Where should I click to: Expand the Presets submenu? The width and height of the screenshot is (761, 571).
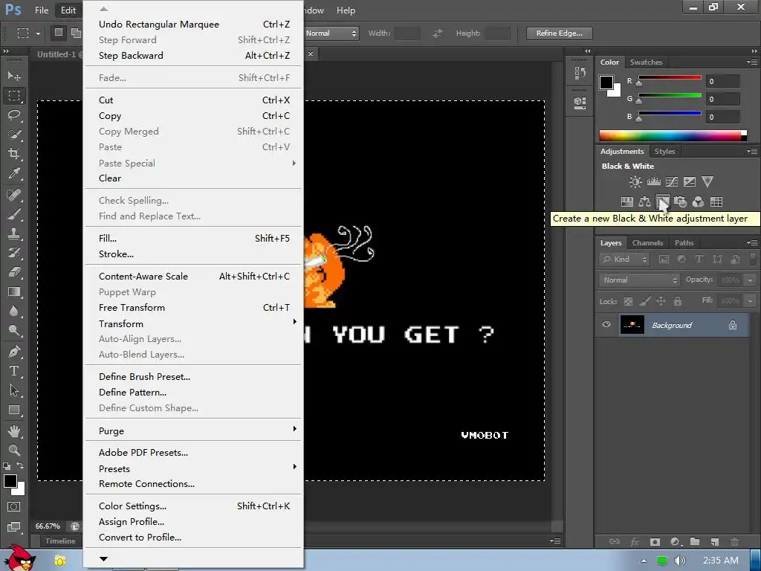point(193,468)
